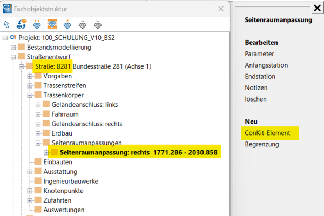Click the project logo icon beside Projekt
The width and height of the screenshot is (324, 216).
coord(13,37)
